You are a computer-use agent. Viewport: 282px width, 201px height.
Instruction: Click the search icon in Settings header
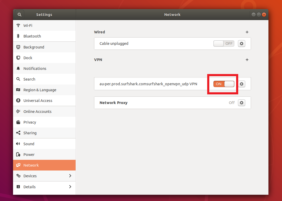20,15
